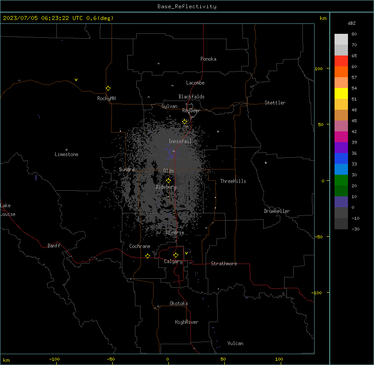Click the Cochrane town label

[x=140, y=246]
